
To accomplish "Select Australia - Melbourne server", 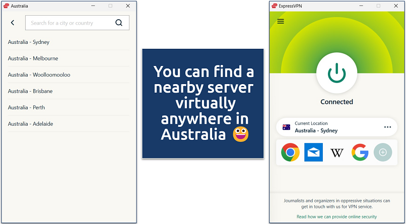I will (x=69, y=58).
